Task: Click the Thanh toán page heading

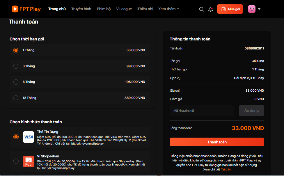Action: (24, 22)
